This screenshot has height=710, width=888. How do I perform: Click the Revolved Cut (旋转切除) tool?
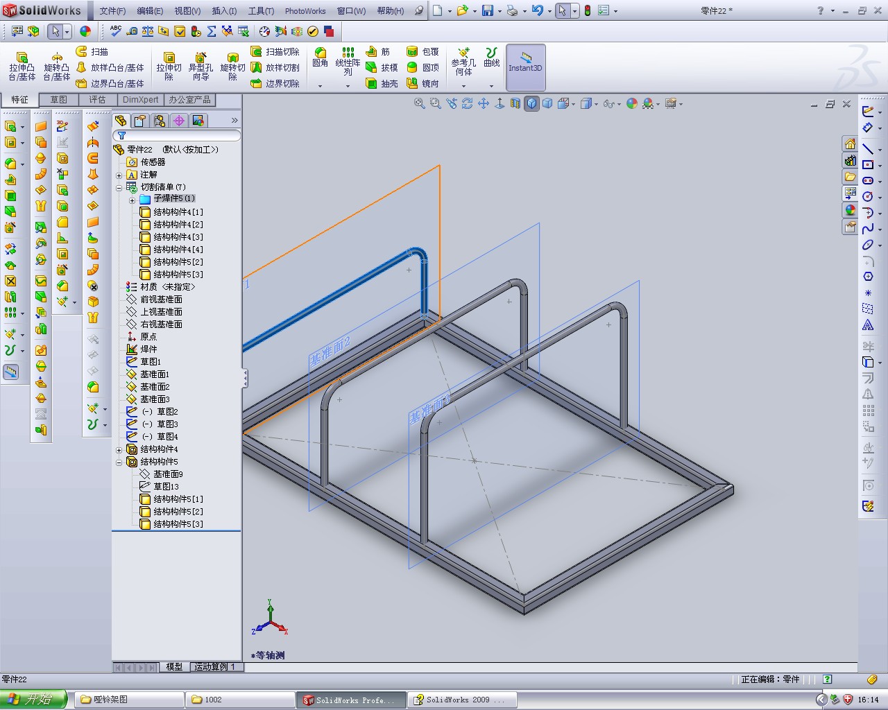tap(232, 67)
